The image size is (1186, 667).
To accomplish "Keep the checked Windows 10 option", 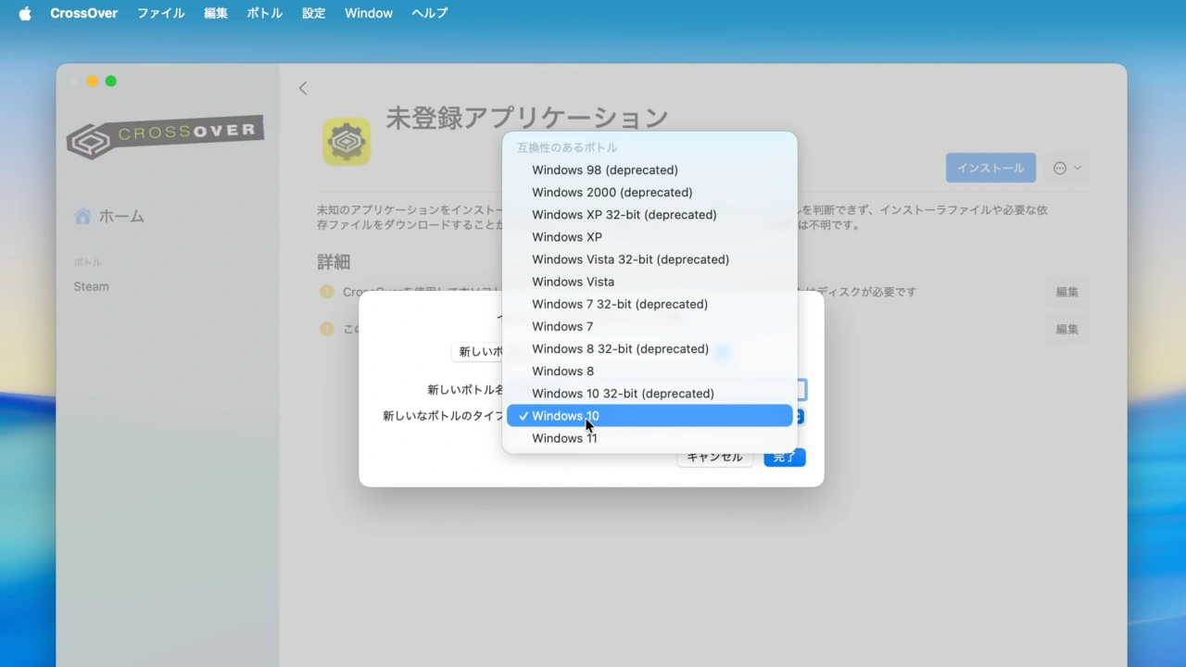I will 650,416.
